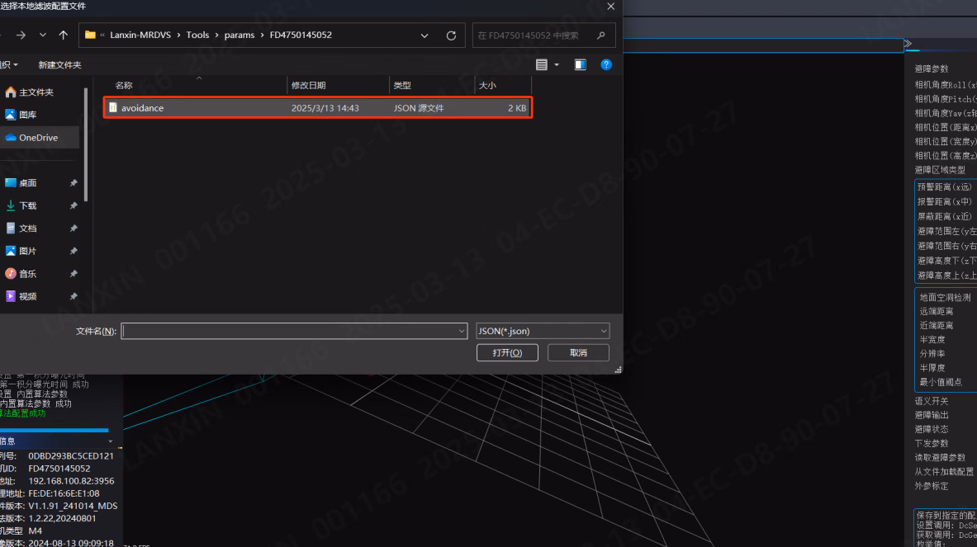Sort by 名称 column header
This screenshot has height=547, width=977.
[124, 85]
